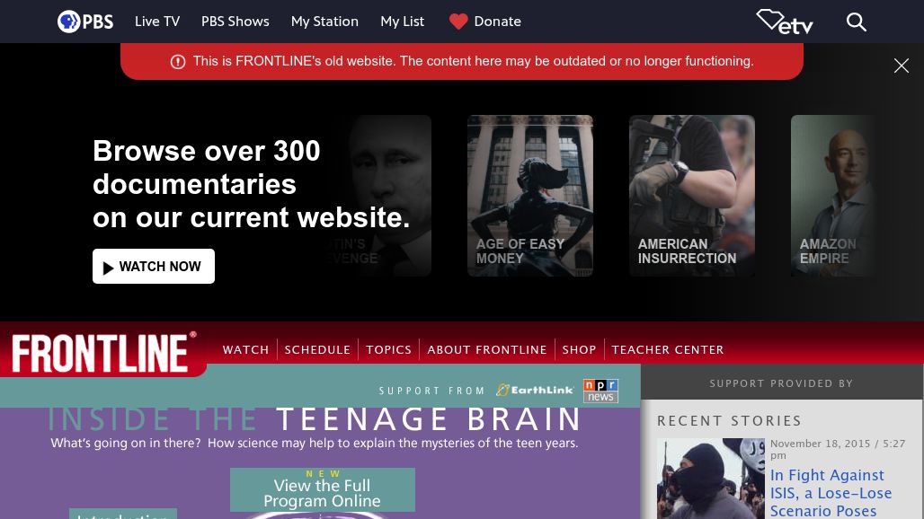Click the Watch Now button
The width and height of the screenshot is (924, 519).
pyautogui.click(x=153, y=266)
